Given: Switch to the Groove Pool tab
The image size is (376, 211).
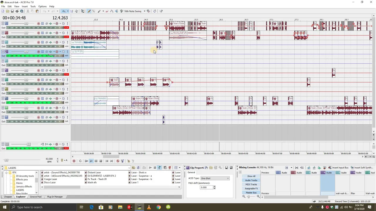Looking at the screenshot, I should pos(36,197).
